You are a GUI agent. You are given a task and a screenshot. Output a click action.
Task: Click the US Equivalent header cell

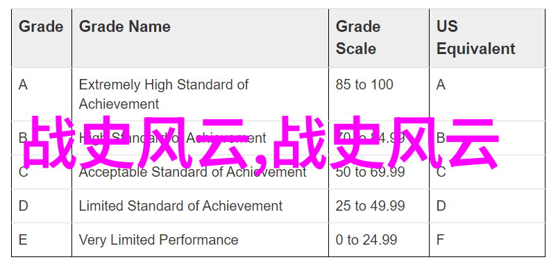click(487, 38)
